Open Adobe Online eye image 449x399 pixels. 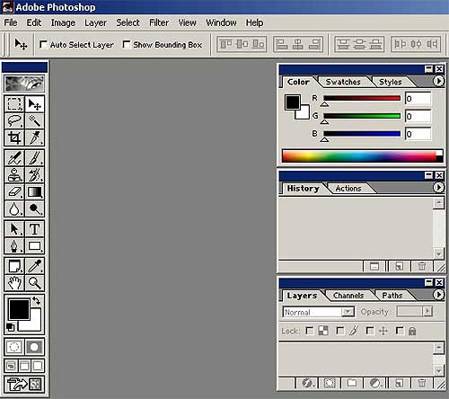24,84
